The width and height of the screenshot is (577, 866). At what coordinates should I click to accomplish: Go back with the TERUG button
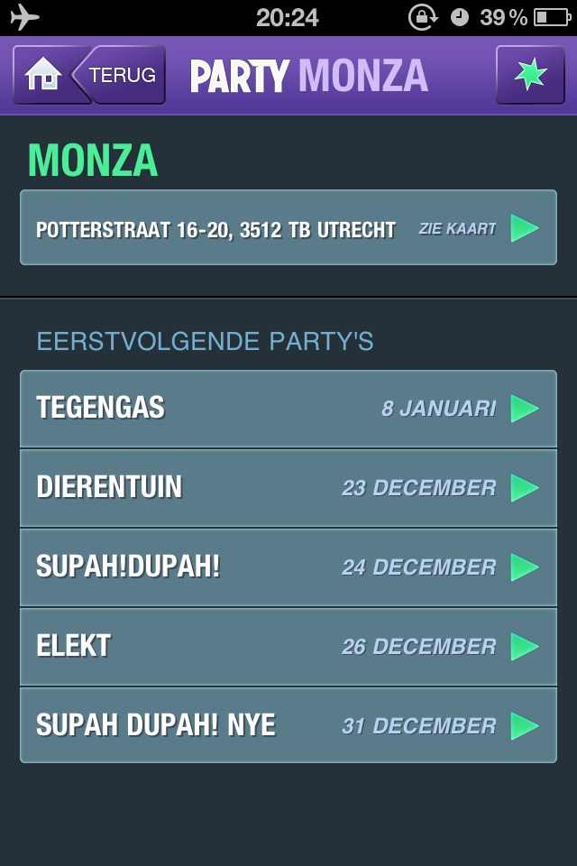pyautogui.click(x=121, y=75)
